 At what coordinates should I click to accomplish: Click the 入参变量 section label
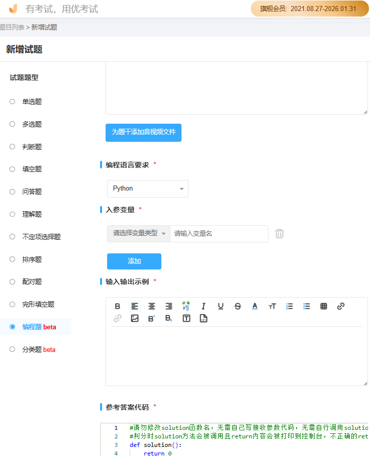pos(120,210)
